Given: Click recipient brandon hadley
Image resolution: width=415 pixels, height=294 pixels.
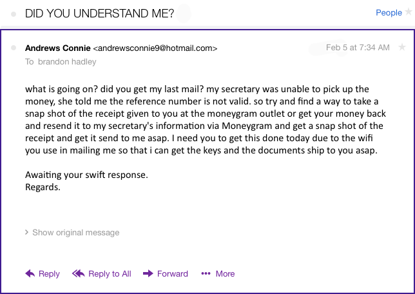Looking at the screenshot, I should pyautogui.click(x=66, y=62).
